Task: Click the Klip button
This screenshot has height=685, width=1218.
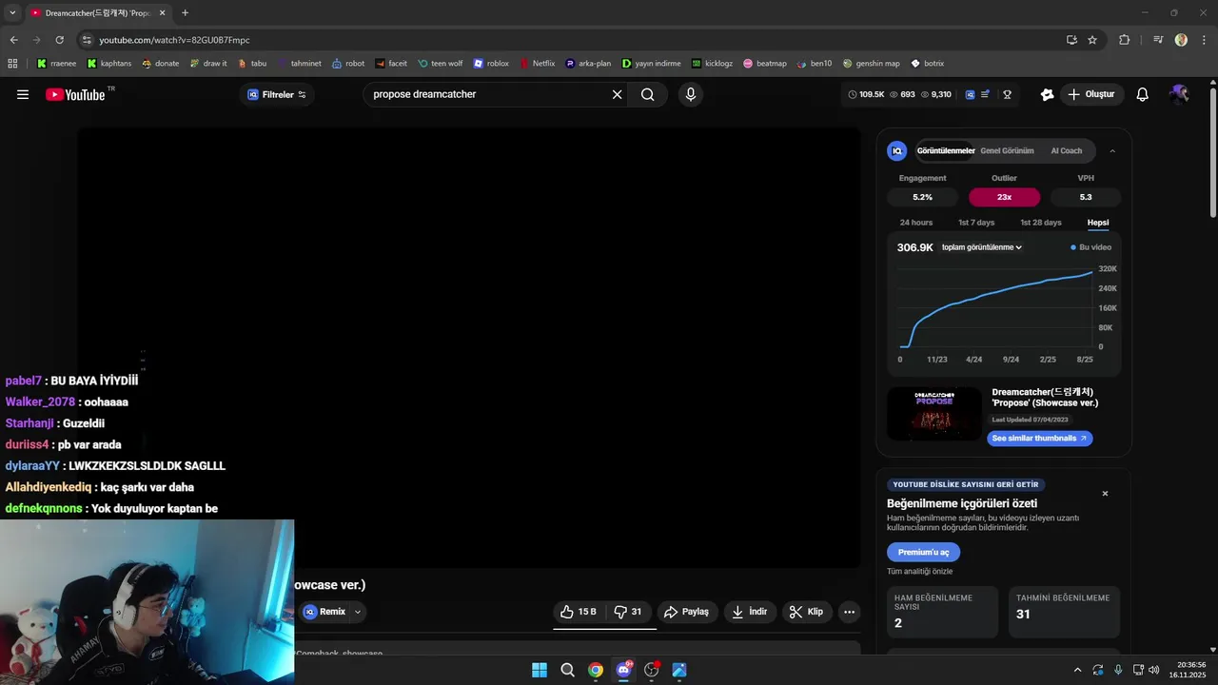Action: point(807,612)
